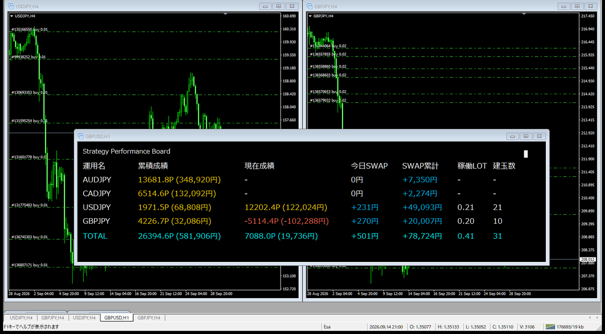This screenshot has height=334, width=605.
Task: Click the Strategy Performance Board title text
Action: point(127,152)
